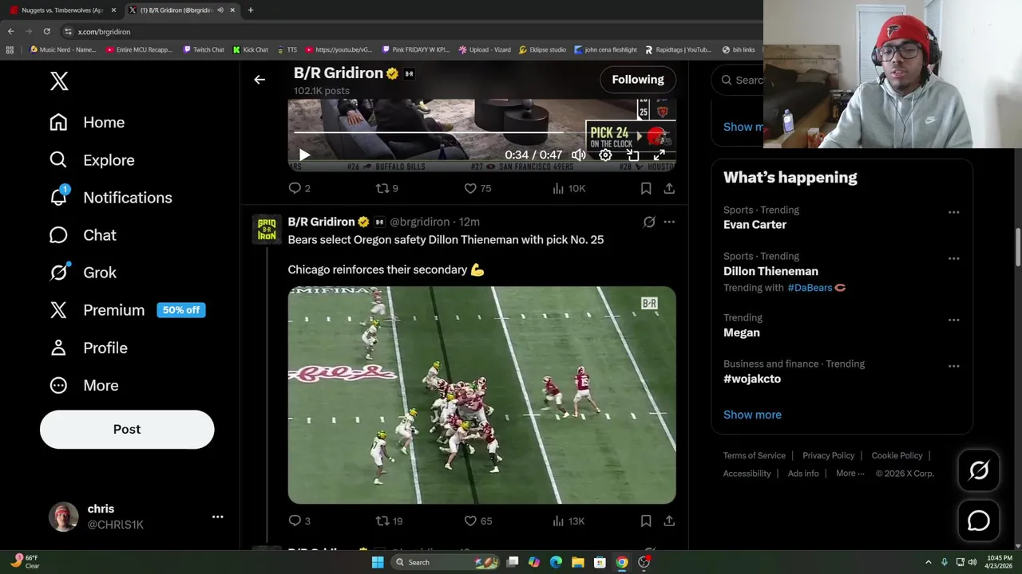Bookmark the Dillon Thieneman post
The image size is (1022, 574).
click(646, 521)
